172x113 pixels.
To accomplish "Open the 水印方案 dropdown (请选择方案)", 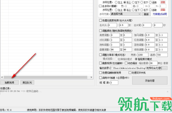I will tap(126, 14).
